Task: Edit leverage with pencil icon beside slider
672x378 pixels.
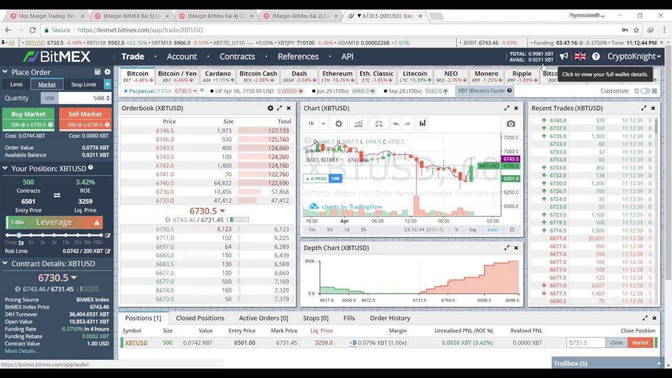Action: [108, 236]
